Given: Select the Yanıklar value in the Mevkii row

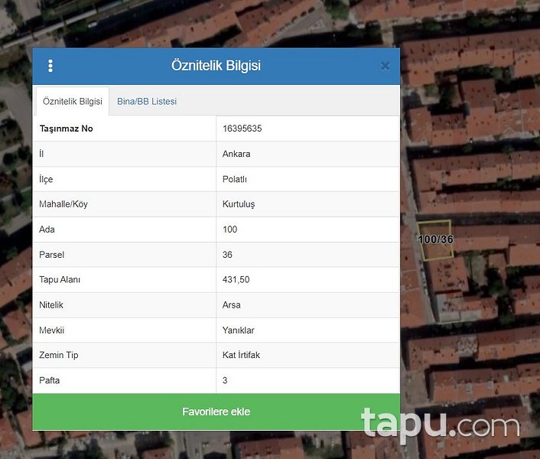Looking at the screenshot, I should tap(238, 330).
